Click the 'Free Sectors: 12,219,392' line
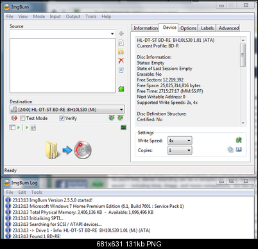 click(x=160, y=80)
